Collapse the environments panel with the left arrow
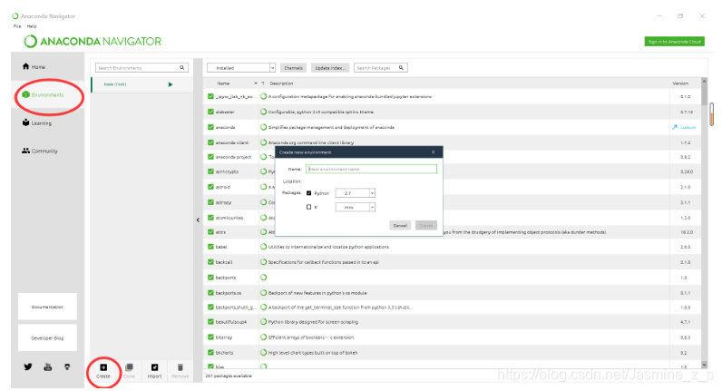This screenshot has width=722, height=391. click(x=198, y=220)
